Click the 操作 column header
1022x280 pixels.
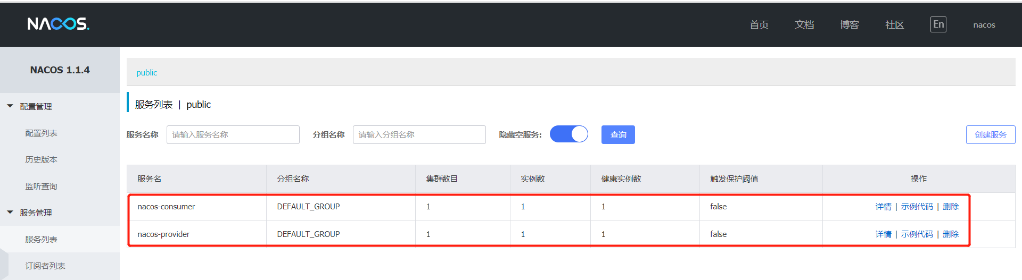point(919,179)
